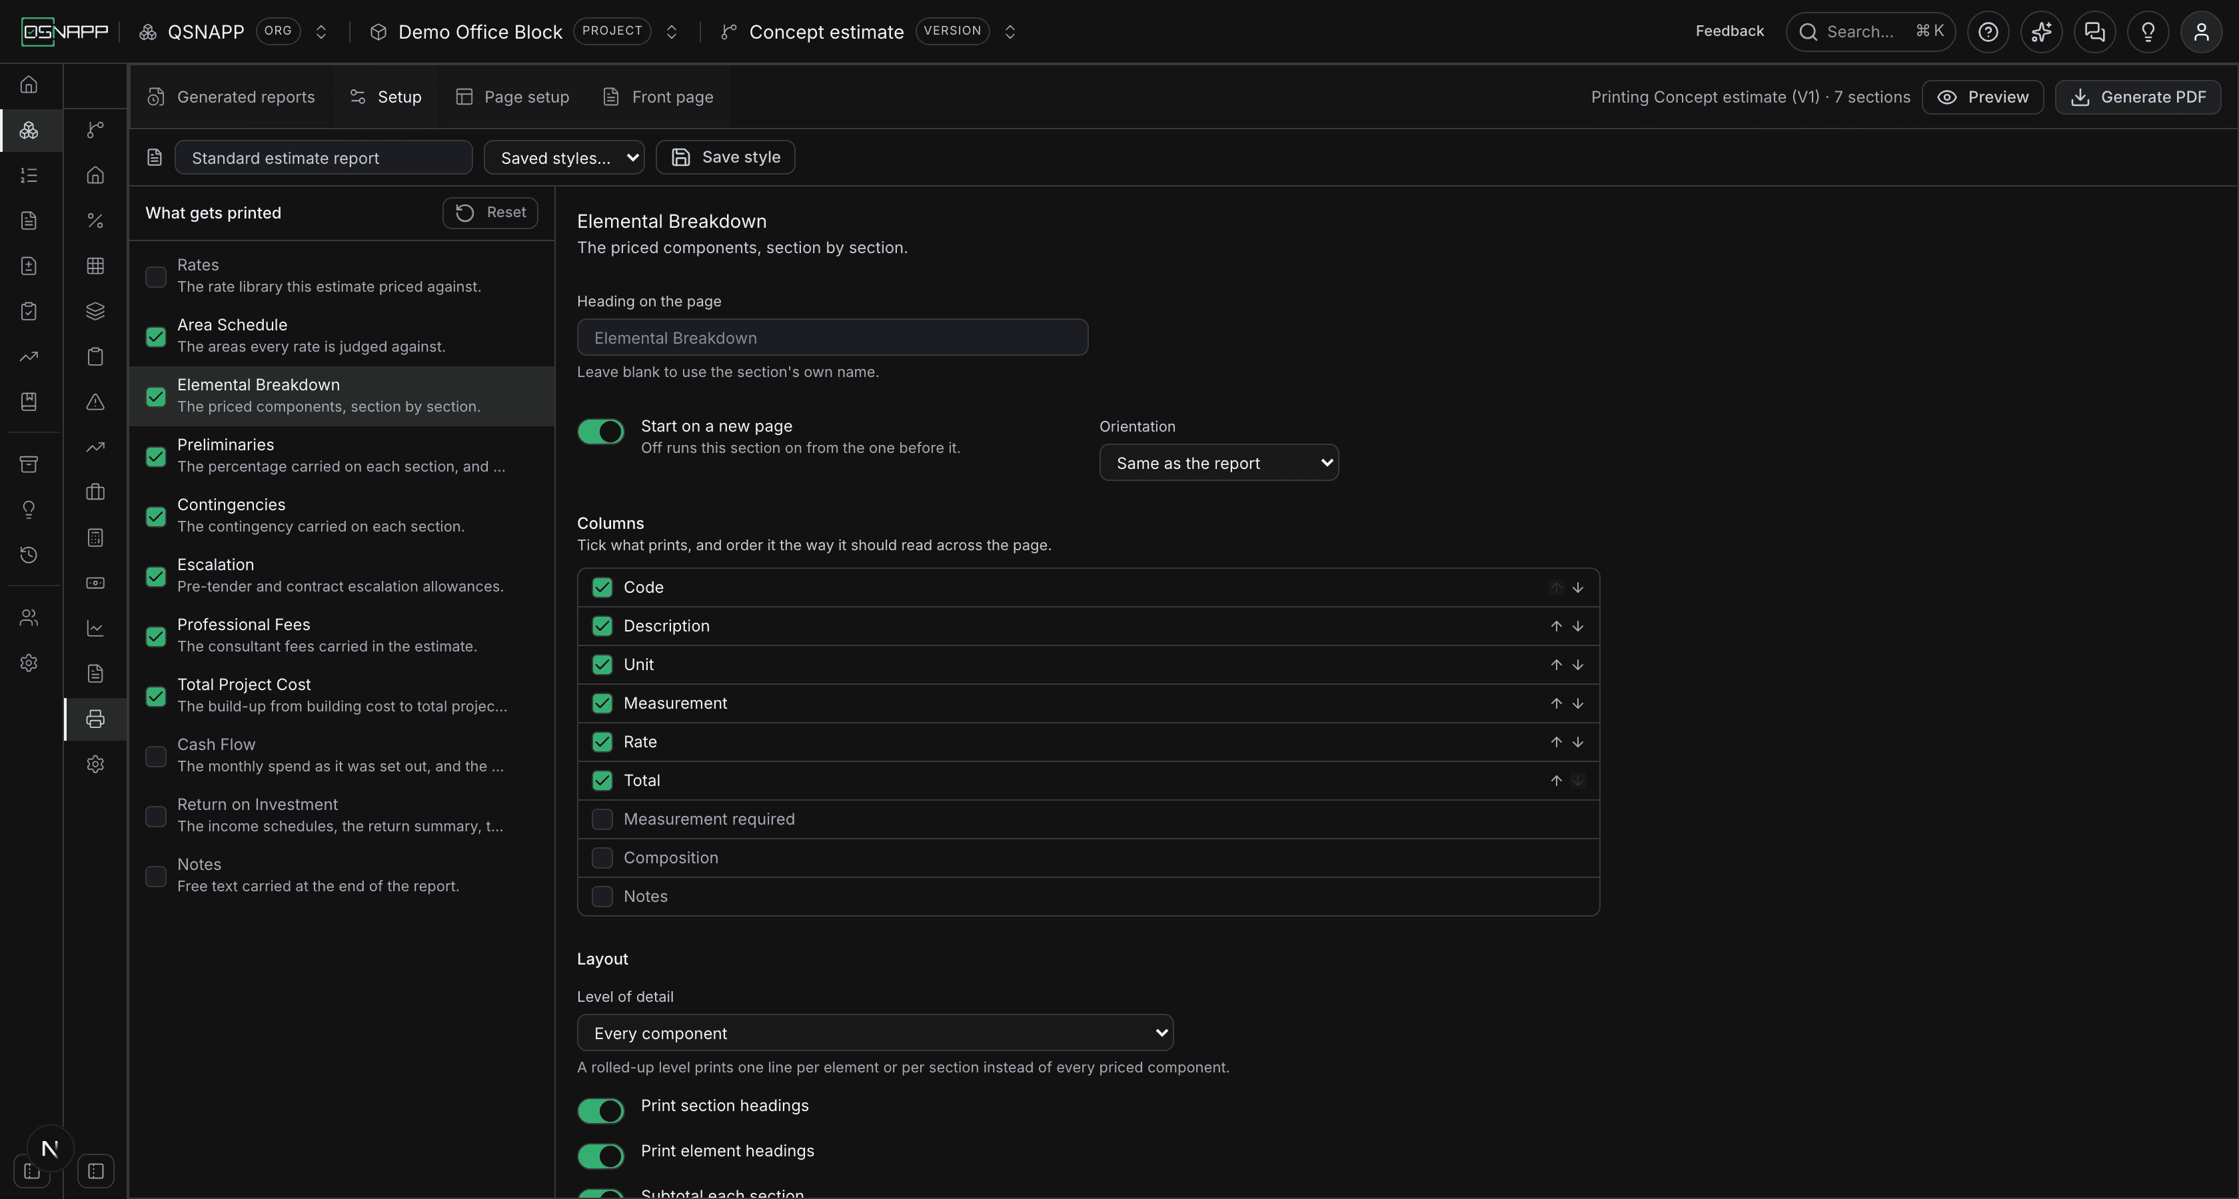
Task: Switch to the Page setup tab
Action: (x=513, y=97)
